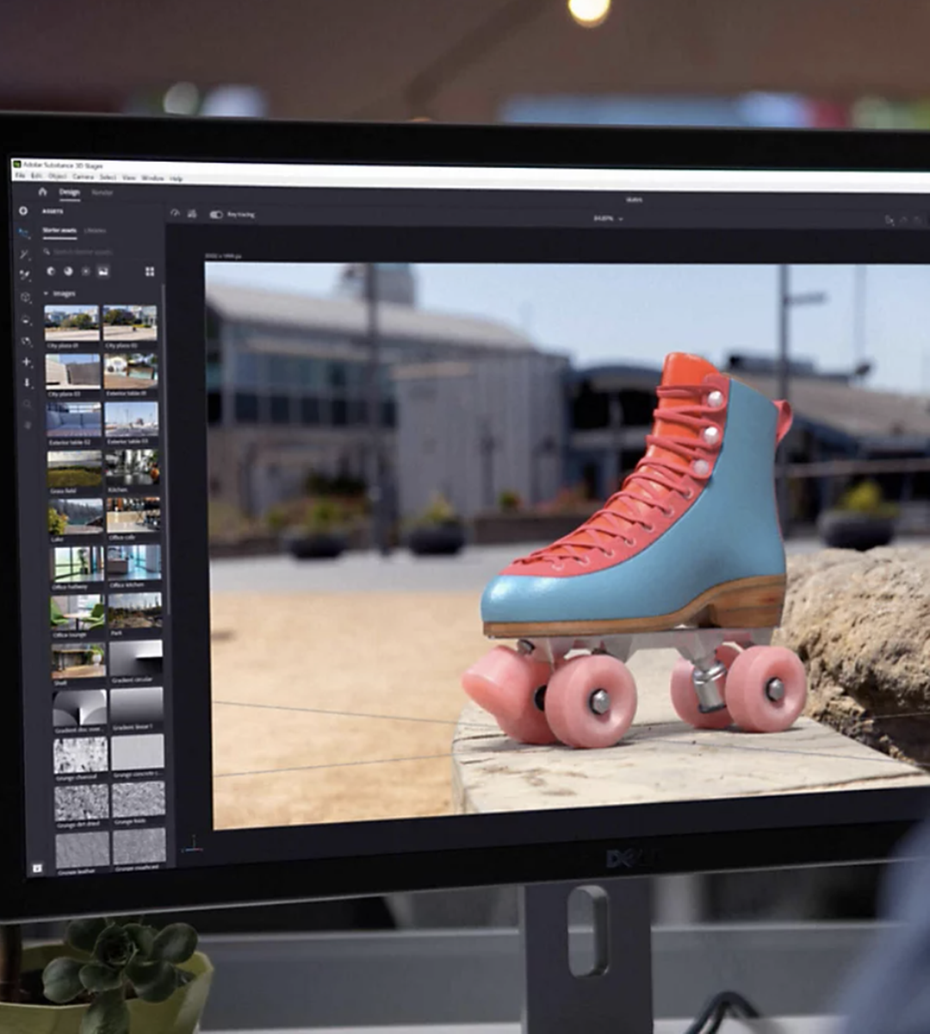Open the viewport zoom percentage dropdown

608,219
